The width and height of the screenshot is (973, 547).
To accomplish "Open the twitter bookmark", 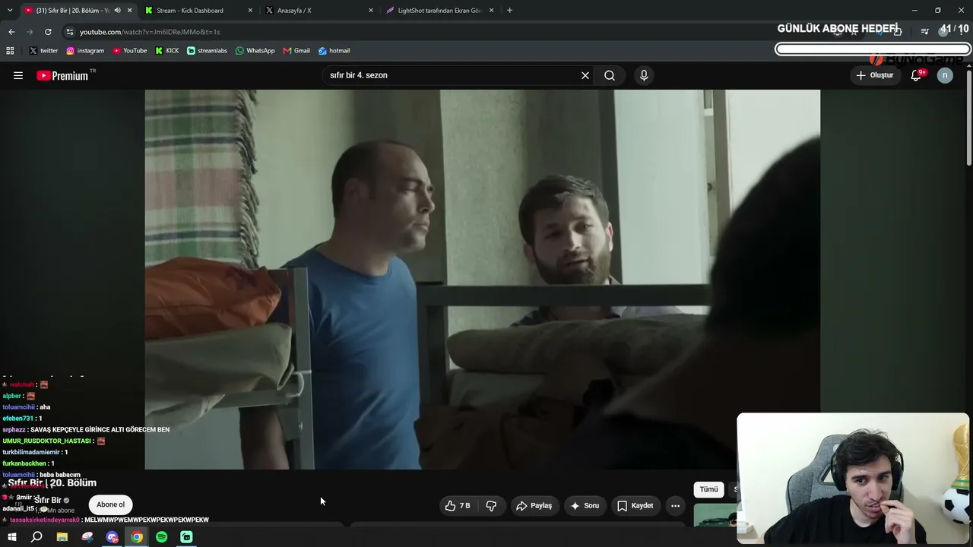I will coord(43,51).
